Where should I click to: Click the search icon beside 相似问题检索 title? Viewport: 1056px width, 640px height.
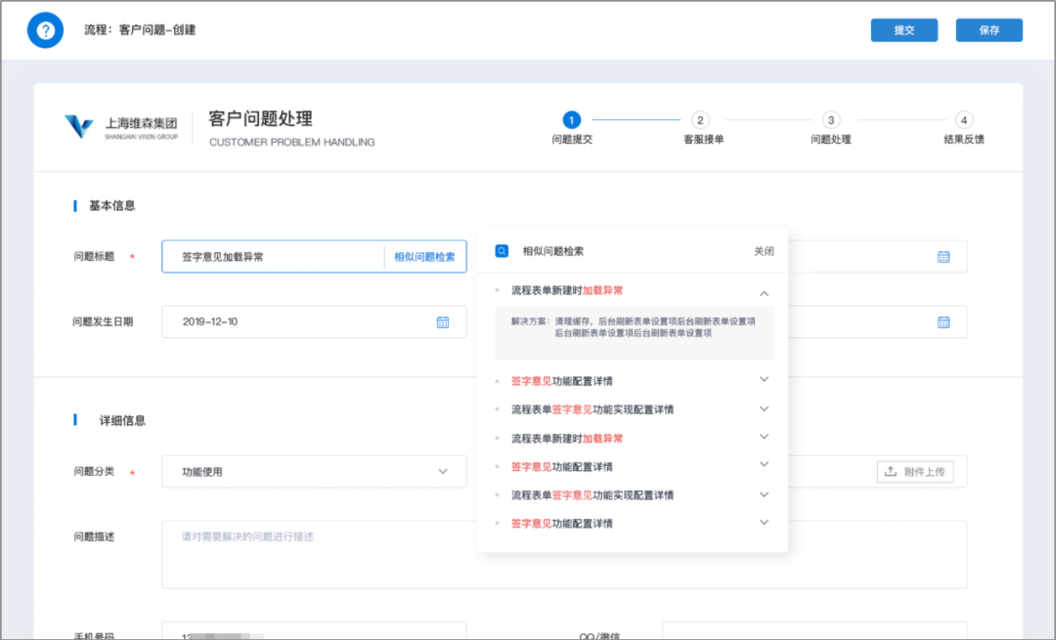click(502, 251)
